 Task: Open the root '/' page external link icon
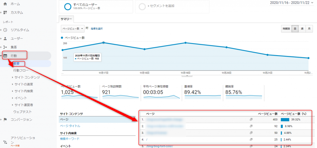click(x=251, y=140)
